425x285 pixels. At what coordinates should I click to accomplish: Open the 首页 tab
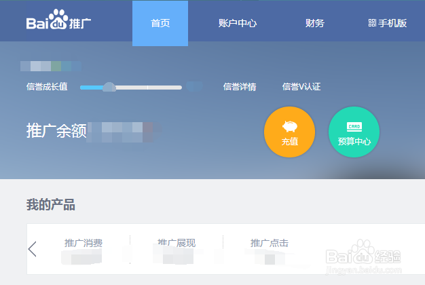point(160,23)
